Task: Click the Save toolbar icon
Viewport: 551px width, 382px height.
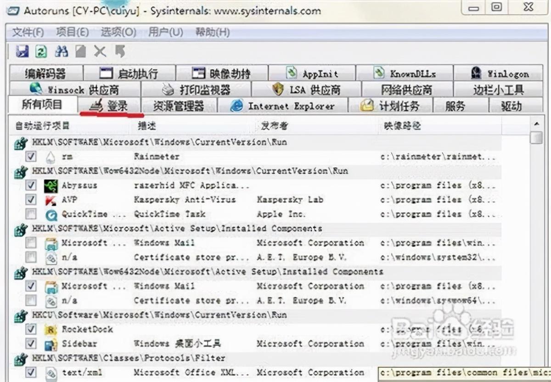Action: [22, 51]
